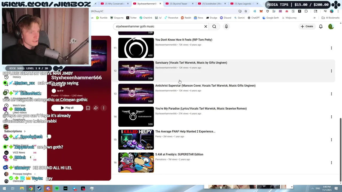The width and height of the screenshot is (342, 192).
Task: Open VICE News subscription
Action: [x=19, y=153]
